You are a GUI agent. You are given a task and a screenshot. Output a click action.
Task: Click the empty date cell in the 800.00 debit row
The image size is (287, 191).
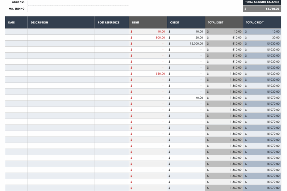pyautogui.click(x=16, y=38)
